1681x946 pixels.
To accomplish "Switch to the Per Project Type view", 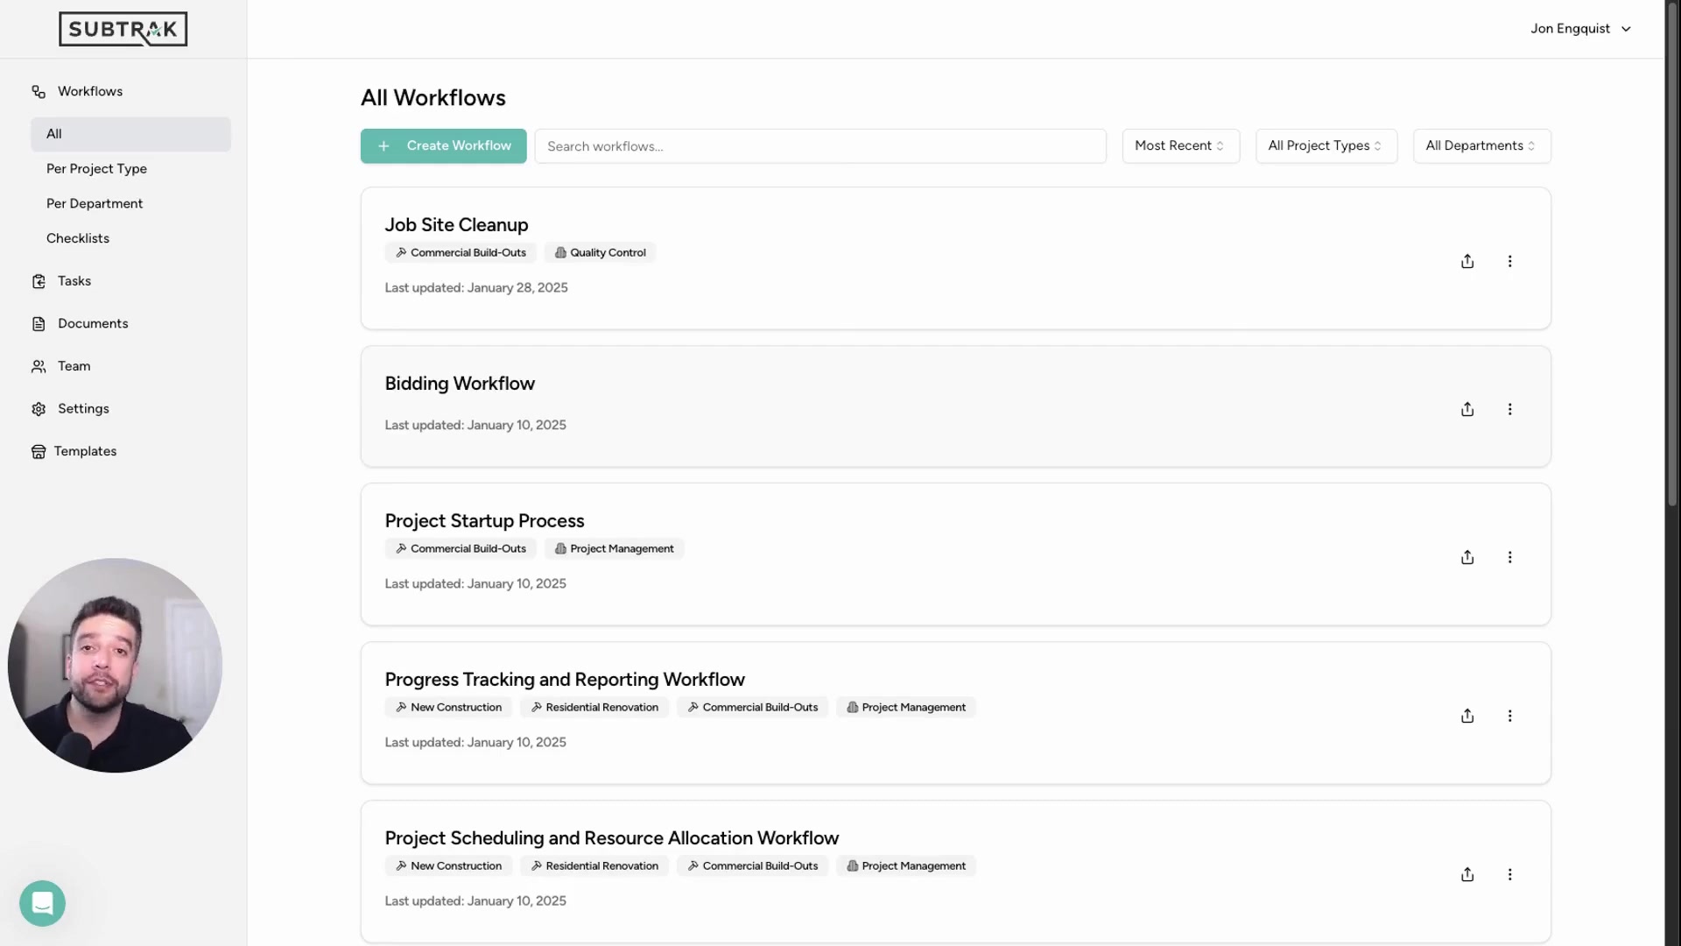I will pos(96,168).
